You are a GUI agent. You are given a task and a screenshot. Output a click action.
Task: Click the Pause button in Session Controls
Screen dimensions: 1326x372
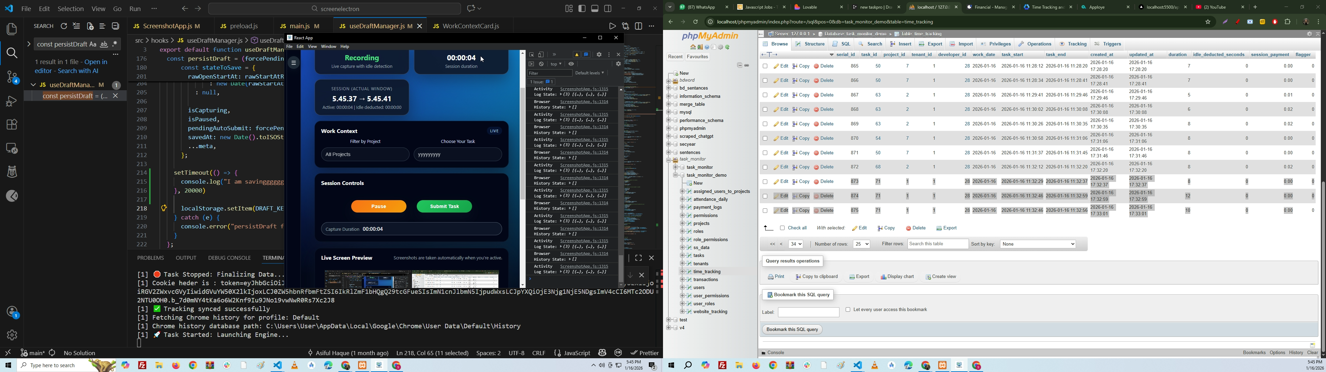point(378,207)
